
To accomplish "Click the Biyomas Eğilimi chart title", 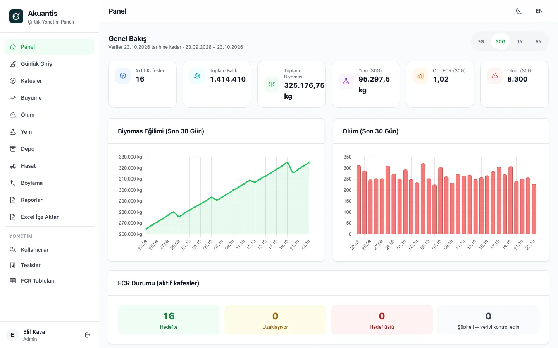I will 161,131.
